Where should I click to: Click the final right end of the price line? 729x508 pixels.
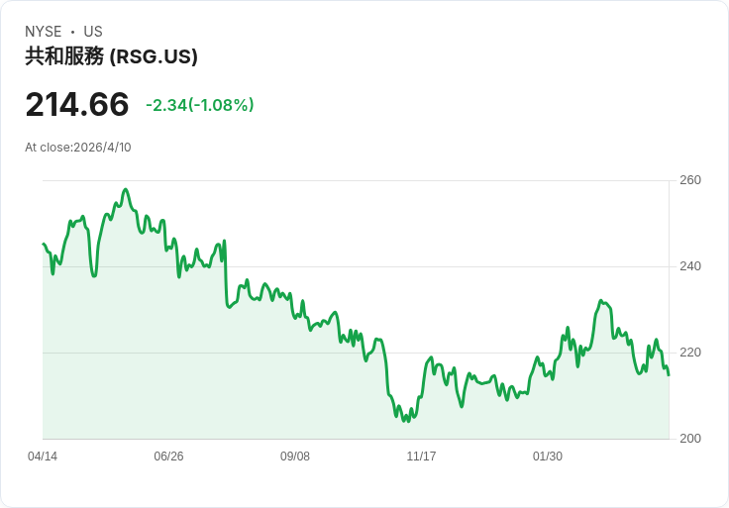coord(669,375)
